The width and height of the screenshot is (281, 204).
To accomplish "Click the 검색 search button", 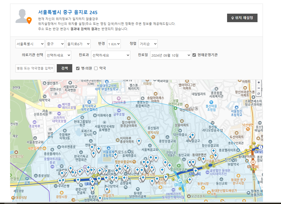I will (64, 68).
